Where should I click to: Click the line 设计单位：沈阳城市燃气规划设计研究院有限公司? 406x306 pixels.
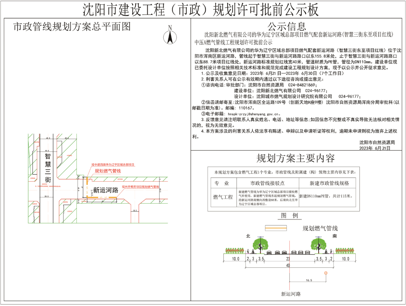(x=297, y=96)
